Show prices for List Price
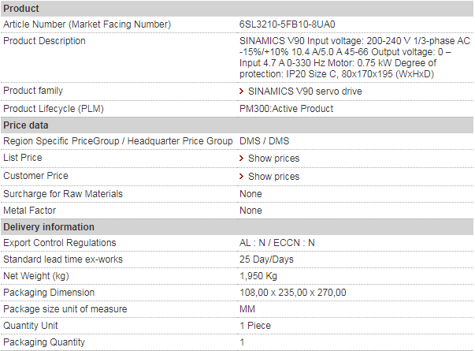 click(273, 159)
